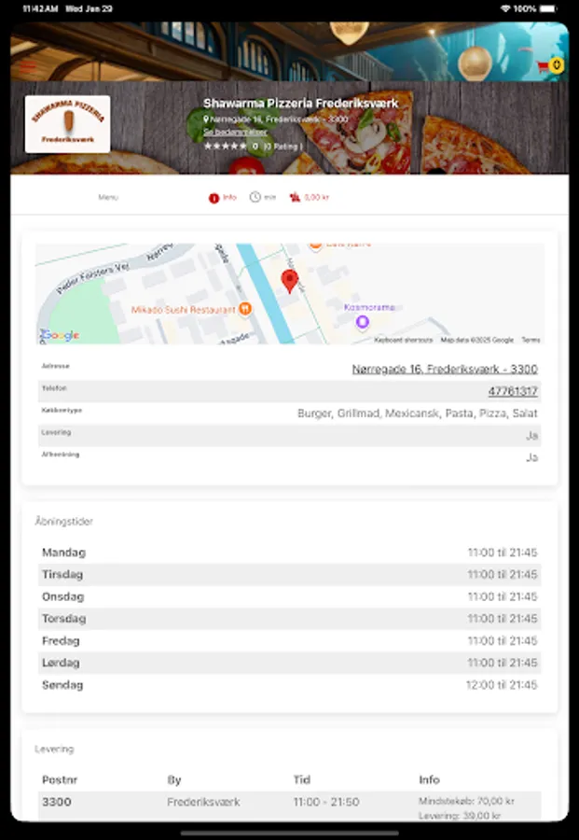This screenshot has height=840, width=579.
Task: Tap the status bar clock 11:42 AM
Action: click(x=40, y=8)
